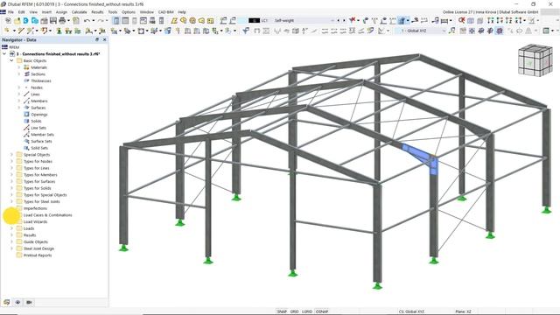Image resolution: width=560 pixels, height=315 pixels.
Task: Click the Materials icon in the tree
Action: [26, 67]
